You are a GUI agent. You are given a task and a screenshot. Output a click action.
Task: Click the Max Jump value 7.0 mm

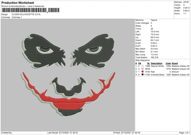[x=154, y=54]
